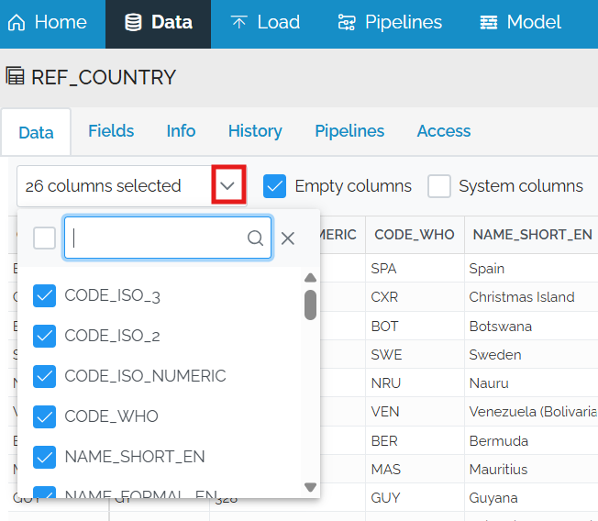Uncheck the CODE_ISO_3 column checkbox
598x521 pixels.
click(x=44, y=295)
